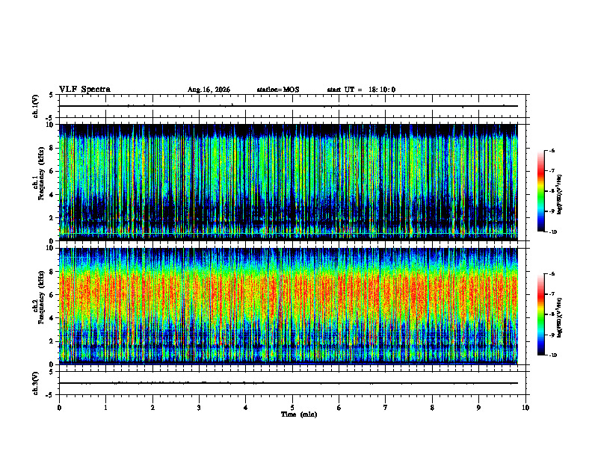Click '-6' on ch.2 colorbar scale
Screen dimensions: 592x457
point(552,274)
